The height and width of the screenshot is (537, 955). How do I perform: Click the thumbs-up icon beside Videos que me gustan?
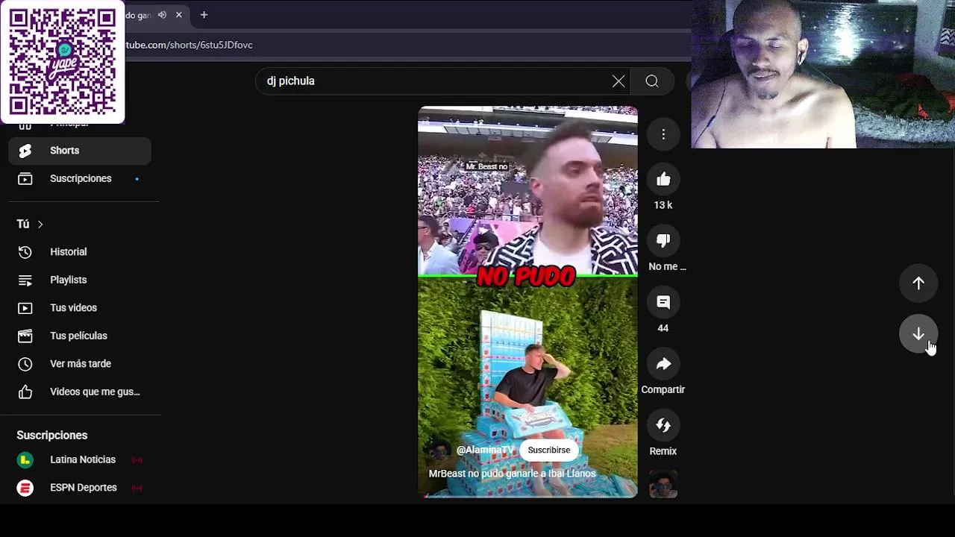point(25,392)
